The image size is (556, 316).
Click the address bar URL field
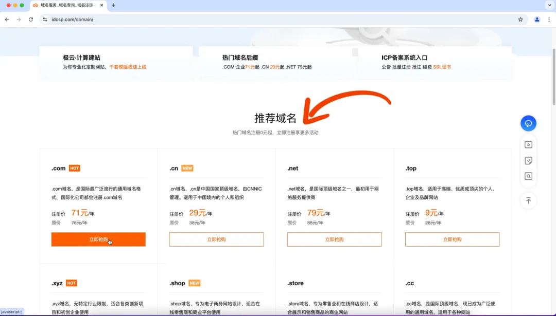280,20
